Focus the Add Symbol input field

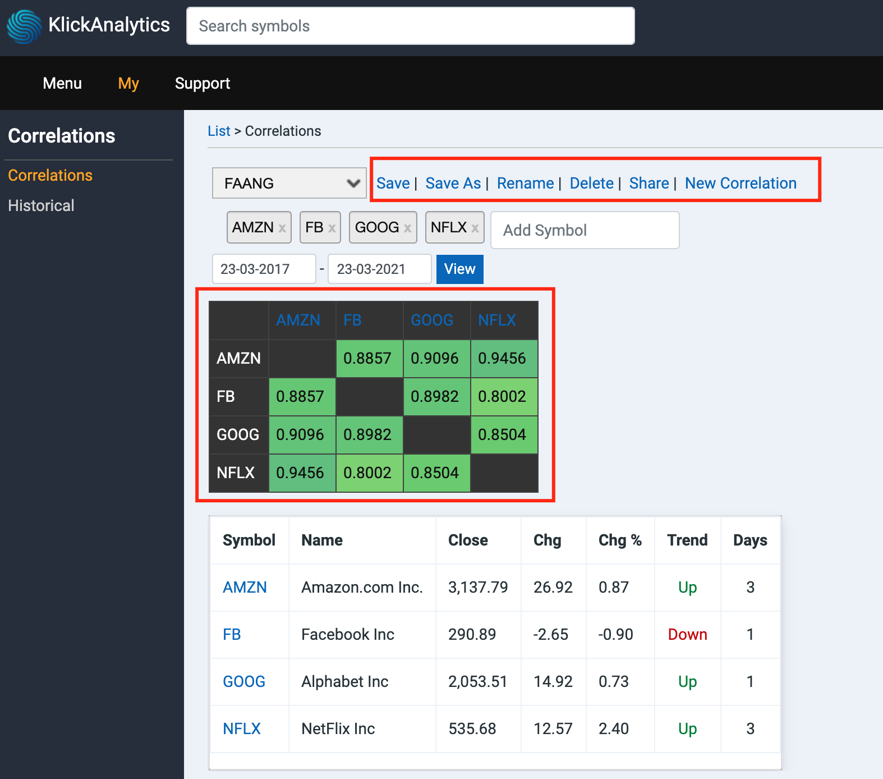585,230
